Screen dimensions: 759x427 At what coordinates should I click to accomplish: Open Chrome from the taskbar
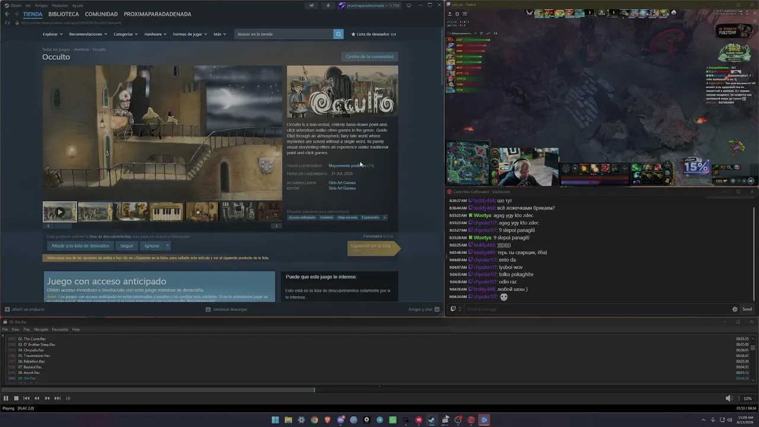(314, 420)
